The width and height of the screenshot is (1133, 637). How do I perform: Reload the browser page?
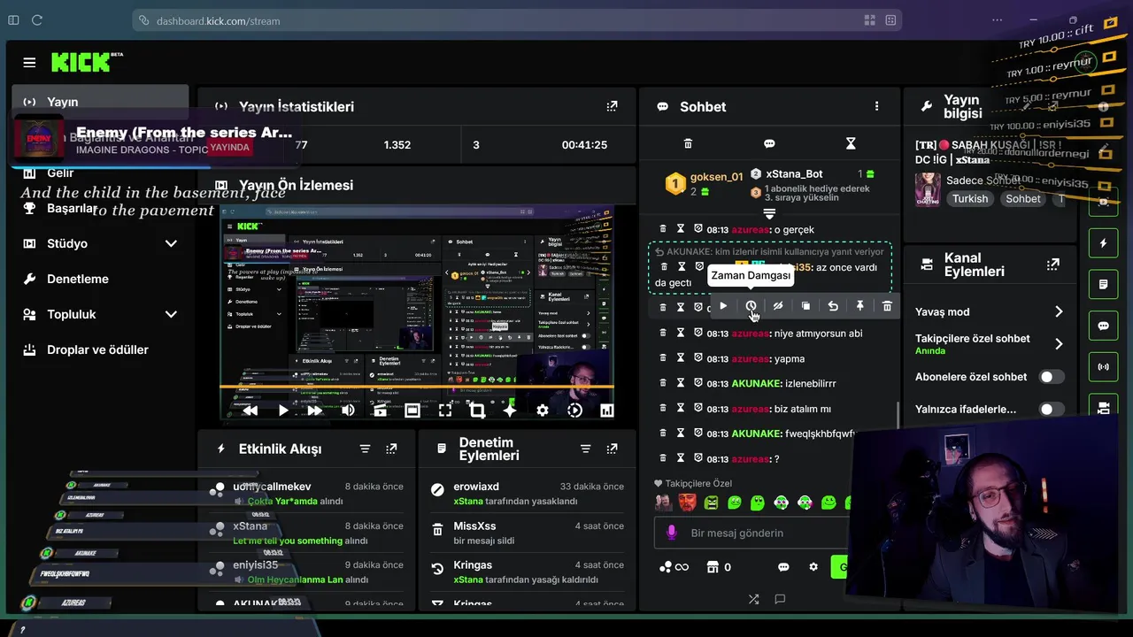(x=37, y=20)
